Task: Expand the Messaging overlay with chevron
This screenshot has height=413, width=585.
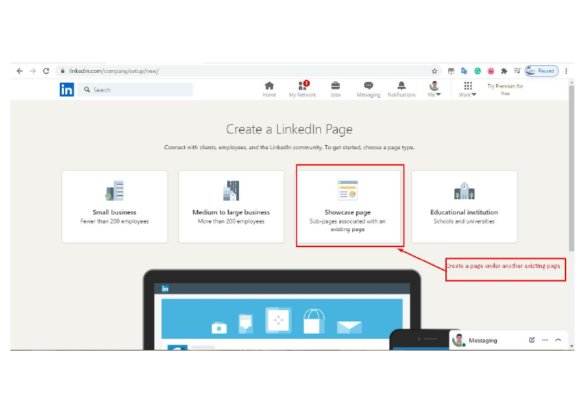Action: [x=558, y=340]
